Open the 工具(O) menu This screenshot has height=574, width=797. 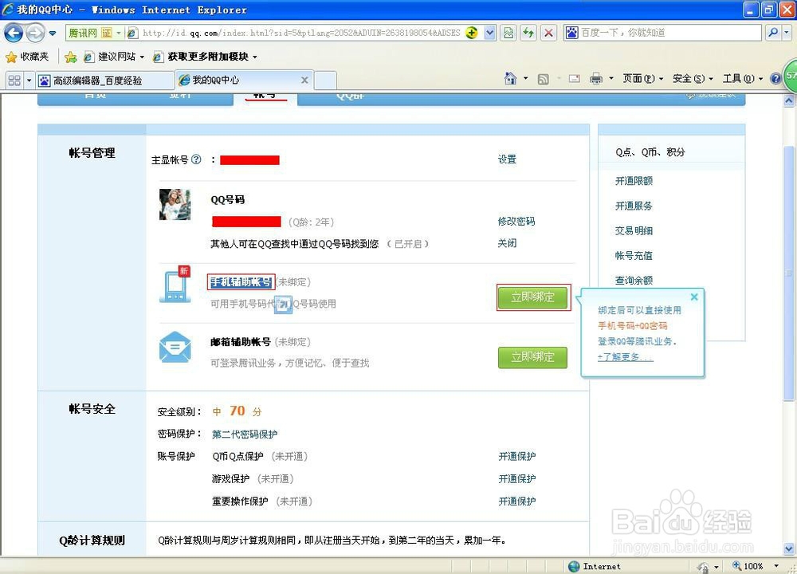pos(743,78)
